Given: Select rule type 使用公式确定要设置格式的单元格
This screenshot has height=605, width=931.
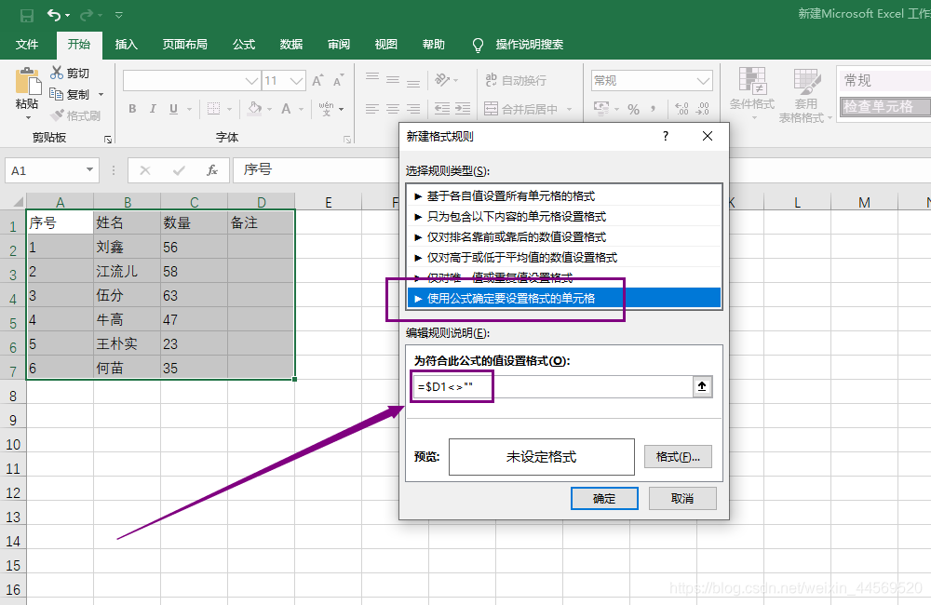Looking at the screenshot, I should 564,298.
